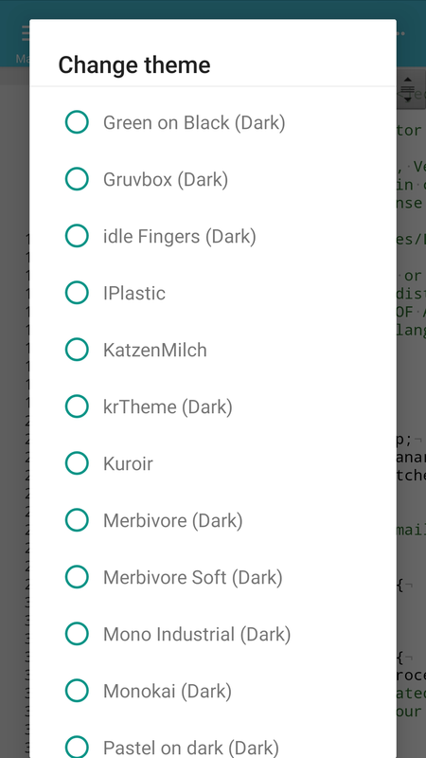
Task: Pick the IPlastic theme radio button
Action: pyautogui.click(x=77, y=293)
